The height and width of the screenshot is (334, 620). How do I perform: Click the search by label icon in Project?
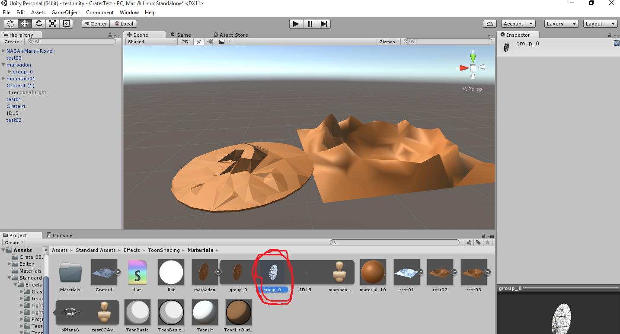point(478,242)
